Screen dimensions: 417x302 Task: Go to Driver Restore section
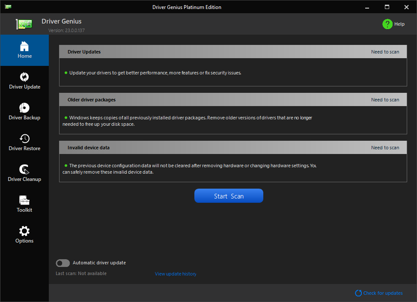click(x=24, y=142)
